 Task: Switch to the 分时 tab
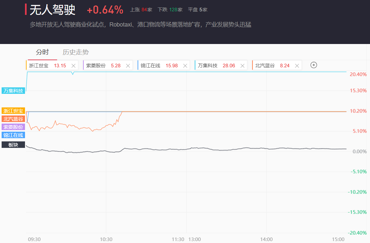42,52
